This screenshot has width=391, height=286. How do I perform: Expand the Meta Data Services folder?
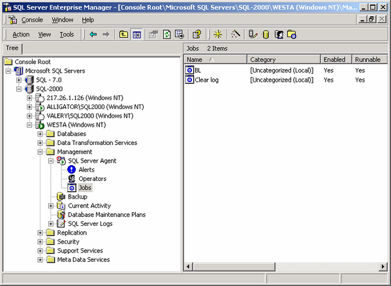(x=40, y=260)
